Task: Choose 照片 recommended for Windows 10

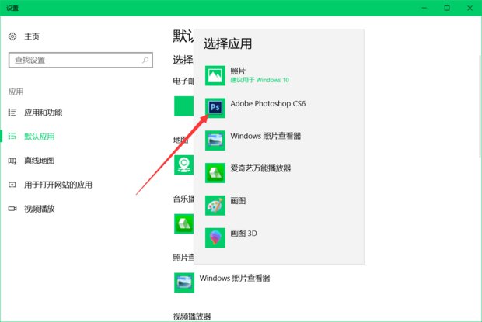Action: pos(260,75)
